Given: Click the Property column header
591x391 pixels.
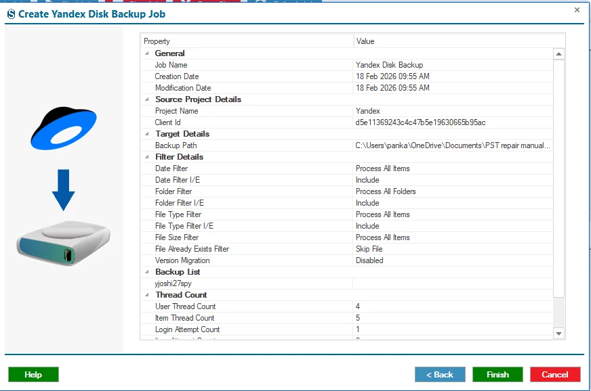Looking at the screenshot, I should pos(247,41).
